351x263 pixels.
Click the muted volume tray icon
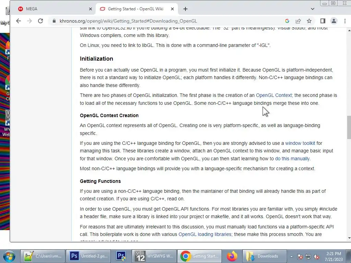[316, 257]
